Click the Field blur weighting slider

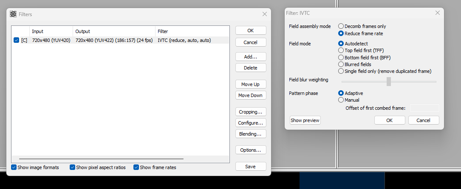point(389,81)
